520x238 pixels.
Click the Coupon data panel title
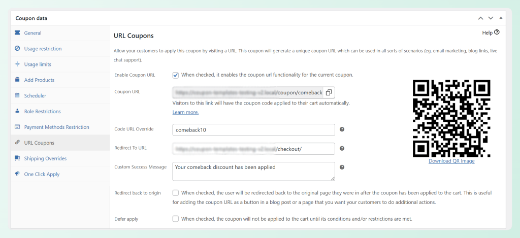31,18
